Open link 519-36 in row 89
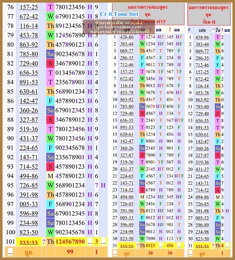 pos(29,129)
